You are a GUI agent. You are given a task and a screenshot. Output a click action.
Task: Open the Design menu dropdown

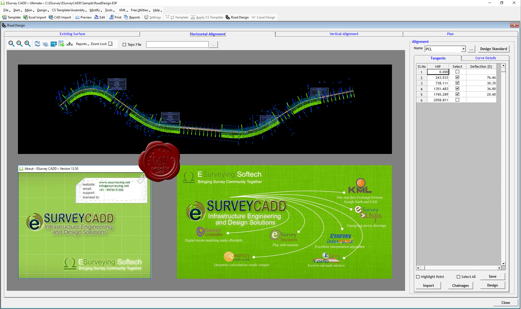[43, 10]
